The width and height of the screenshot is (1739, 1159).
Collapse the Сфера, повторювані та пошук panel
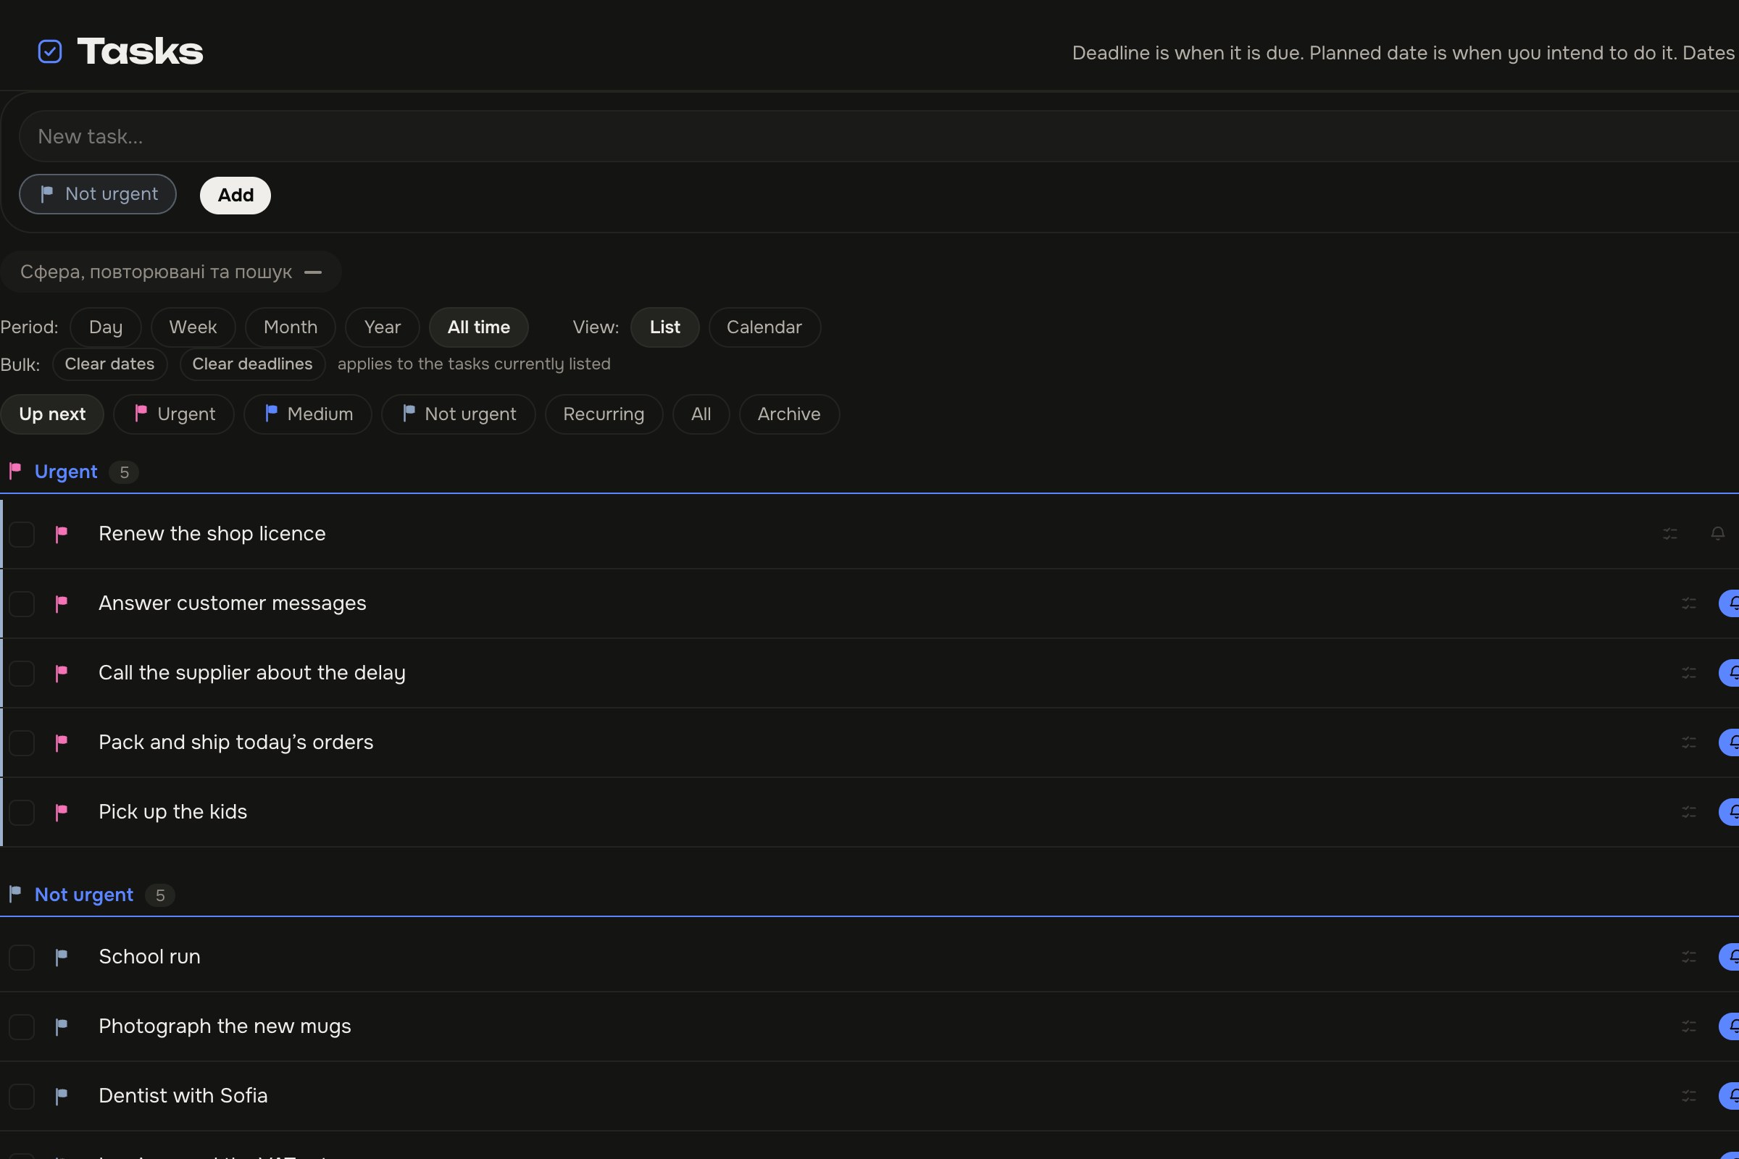(171, 272)
